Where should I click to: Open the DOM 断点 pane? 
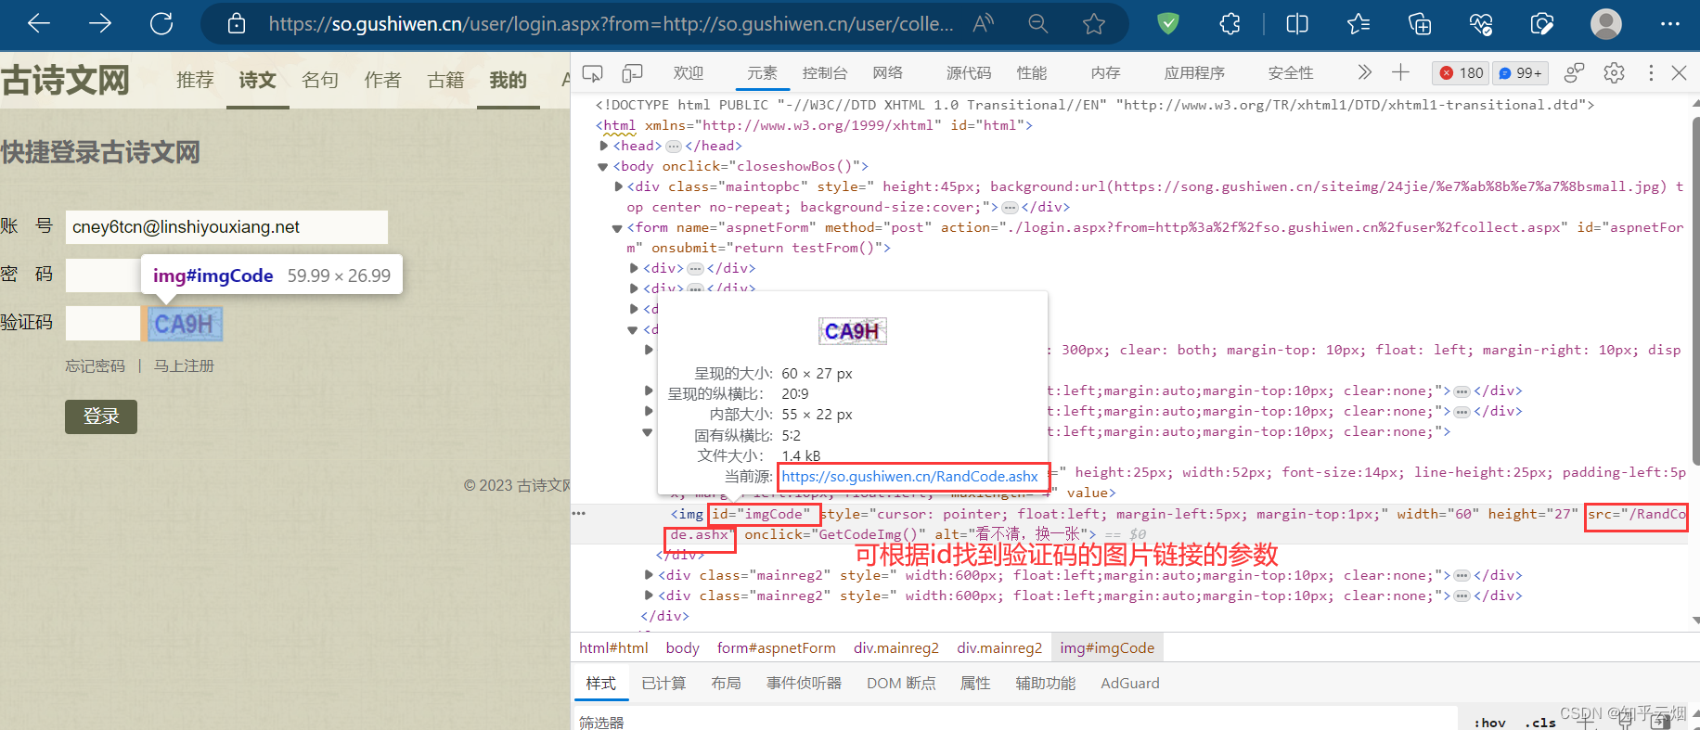coord(901,684)
